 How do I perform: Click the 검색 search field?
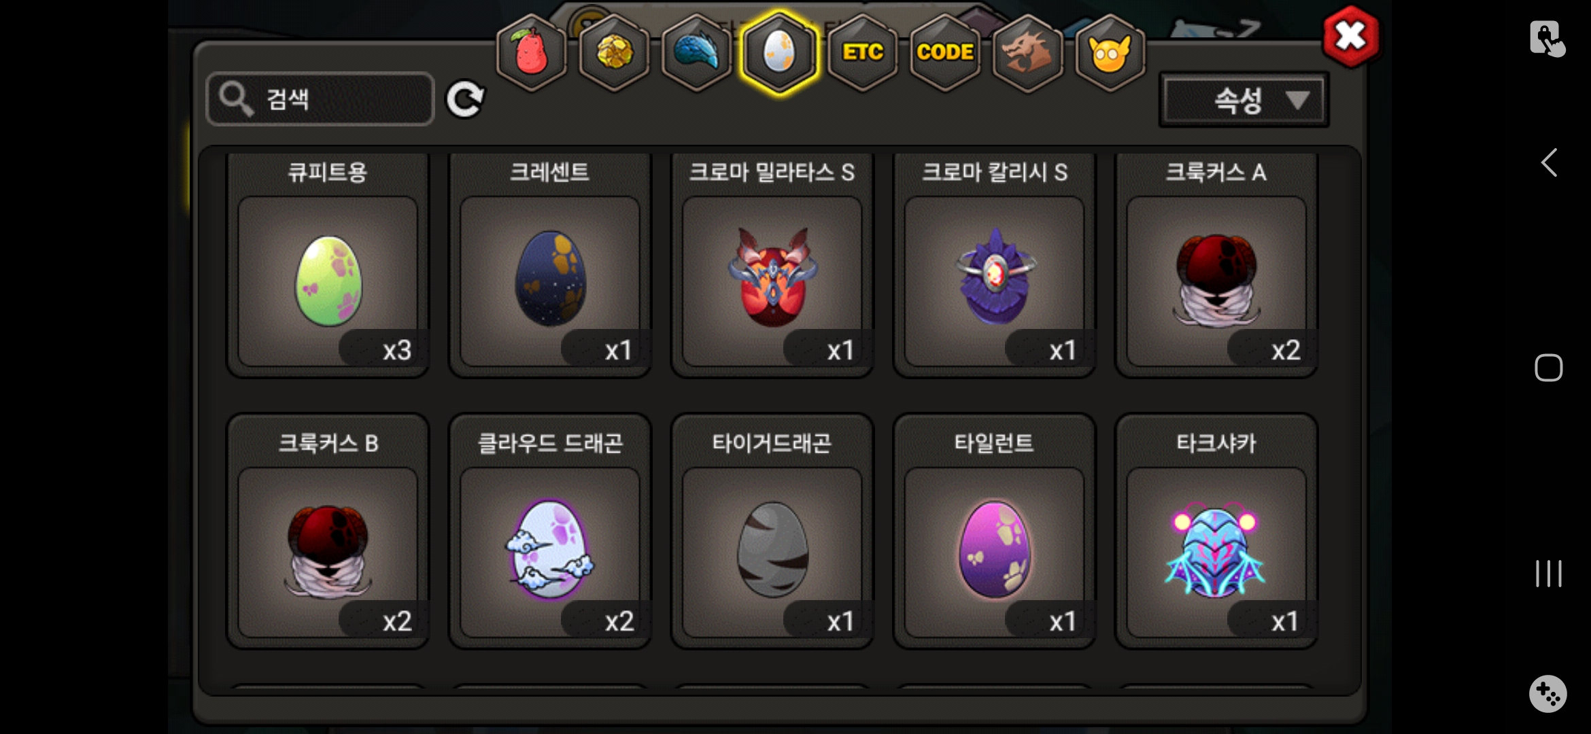point(320,99)
